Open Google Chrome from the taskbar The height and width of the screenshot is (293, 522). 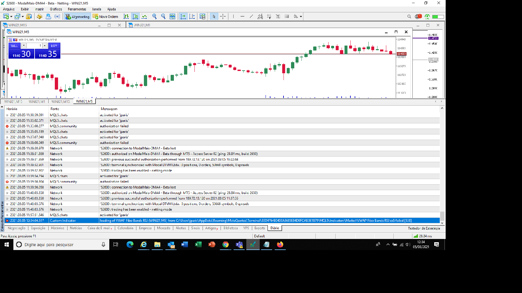pos(225,244)
